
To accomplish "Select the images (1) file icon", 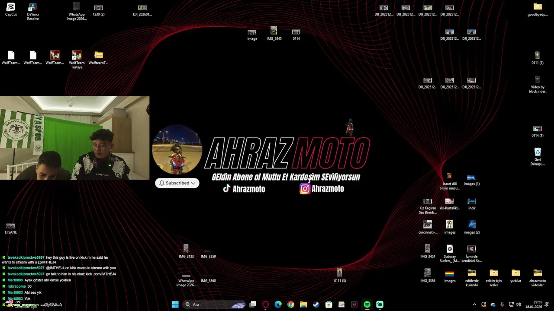I will (x=472, y=180).
